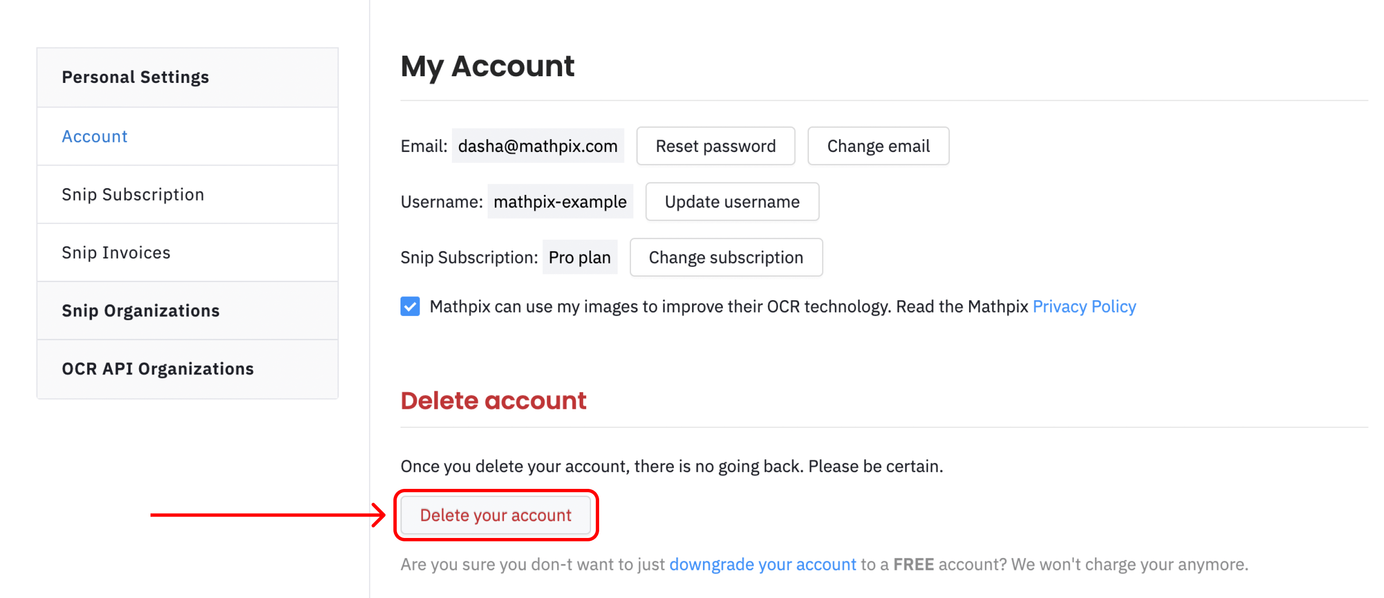
Task: Select the Pro plan subscription value
Action: [580, 257]
